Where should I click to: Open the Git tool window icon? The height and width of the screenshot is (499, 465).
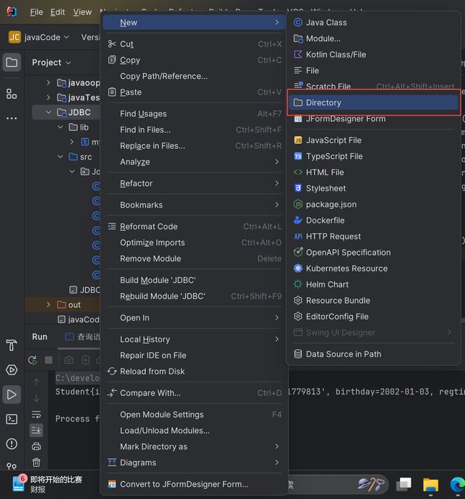click(11, 466)
